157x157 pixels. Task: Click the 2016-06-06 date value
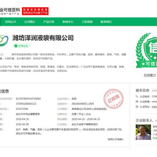22,124
